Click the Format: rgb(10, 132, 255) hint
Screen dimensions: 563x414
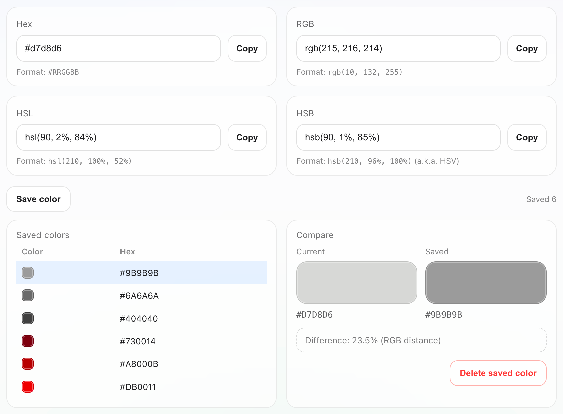point(349,72)
